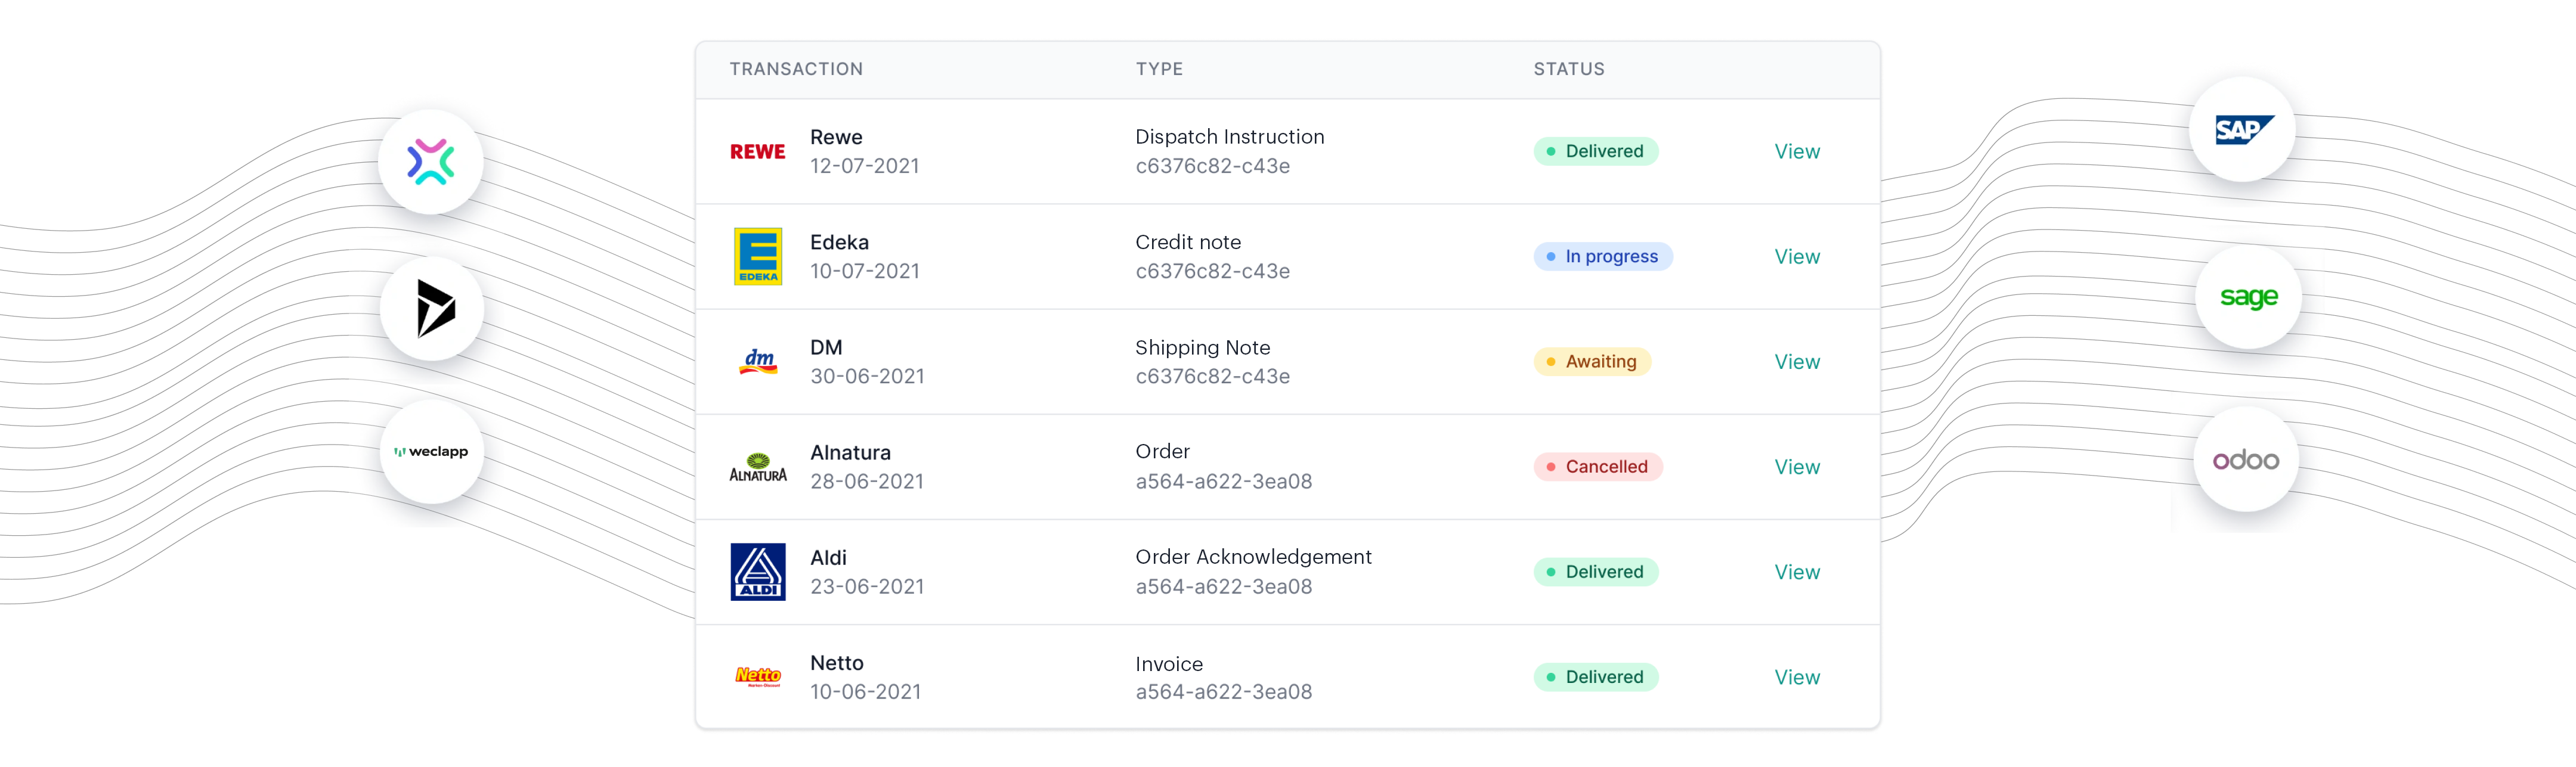Click the Alnatura brand logo
This screenshot has width=2576, height=767.
758,467
